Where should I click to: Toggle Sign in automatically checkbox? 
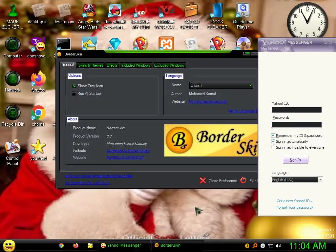point(273,141)
